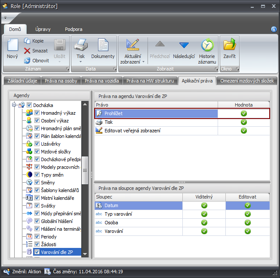Open the Úpravy ribbon tab
Screen dimensions: 280x278
(x=43, y=29)
